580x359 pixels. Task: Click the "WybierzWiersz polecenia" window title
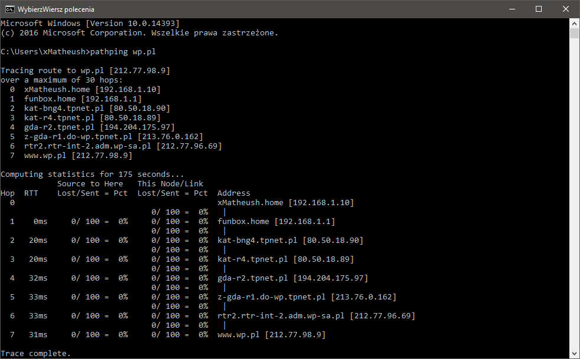[x=55, y=9]
